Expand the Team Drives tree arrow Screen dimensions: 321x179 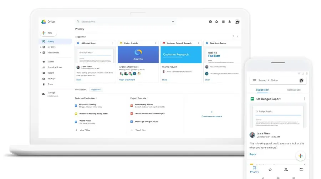pyautogui.click(x=41, y=52)
